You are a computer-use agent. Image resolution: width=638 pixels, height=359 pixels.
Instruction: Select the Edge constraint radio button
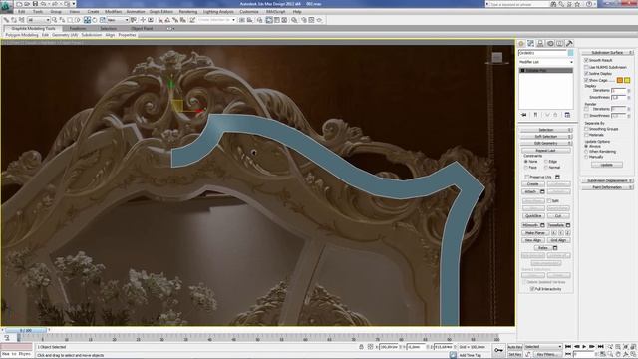(x=546, y=162)
